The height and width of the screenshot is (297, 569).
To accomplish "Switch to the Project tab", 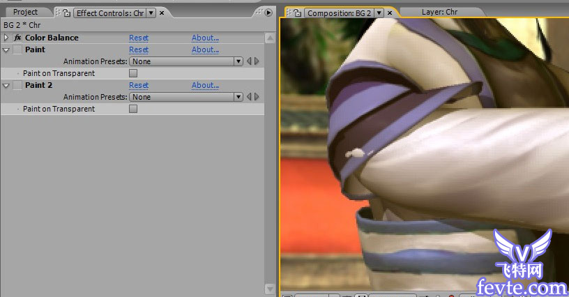I will click(x=25, y=12).
